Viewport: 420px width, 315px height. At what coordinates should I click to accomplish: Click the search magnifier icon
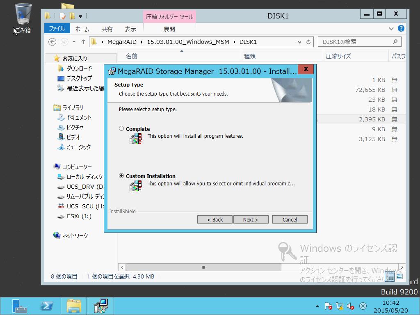pos(395,41)
